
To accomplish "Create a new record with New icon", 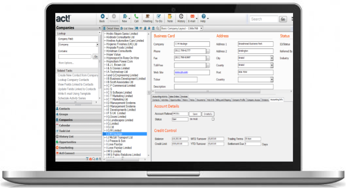I will 125,16.
